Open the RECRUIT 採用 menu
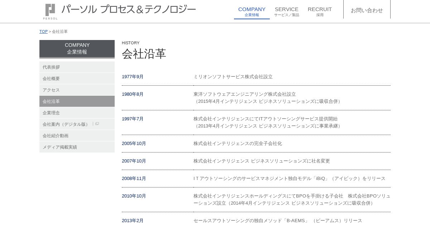This screenshot has width=430, height=225. [x=320, y=11]
